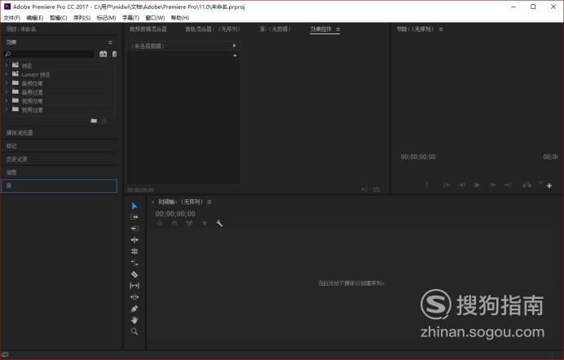This screenshot has width=564, height=360.
Task: Select the Hand tool
Action: tap(134, 320)
